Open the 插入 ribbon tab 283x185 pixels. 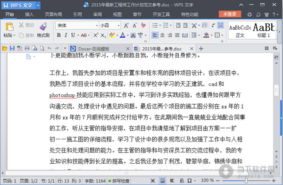click(x=29, y=14)
